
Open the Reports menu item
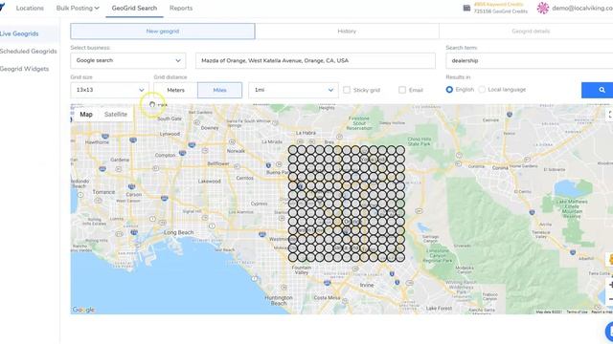(x=181, y=8)
